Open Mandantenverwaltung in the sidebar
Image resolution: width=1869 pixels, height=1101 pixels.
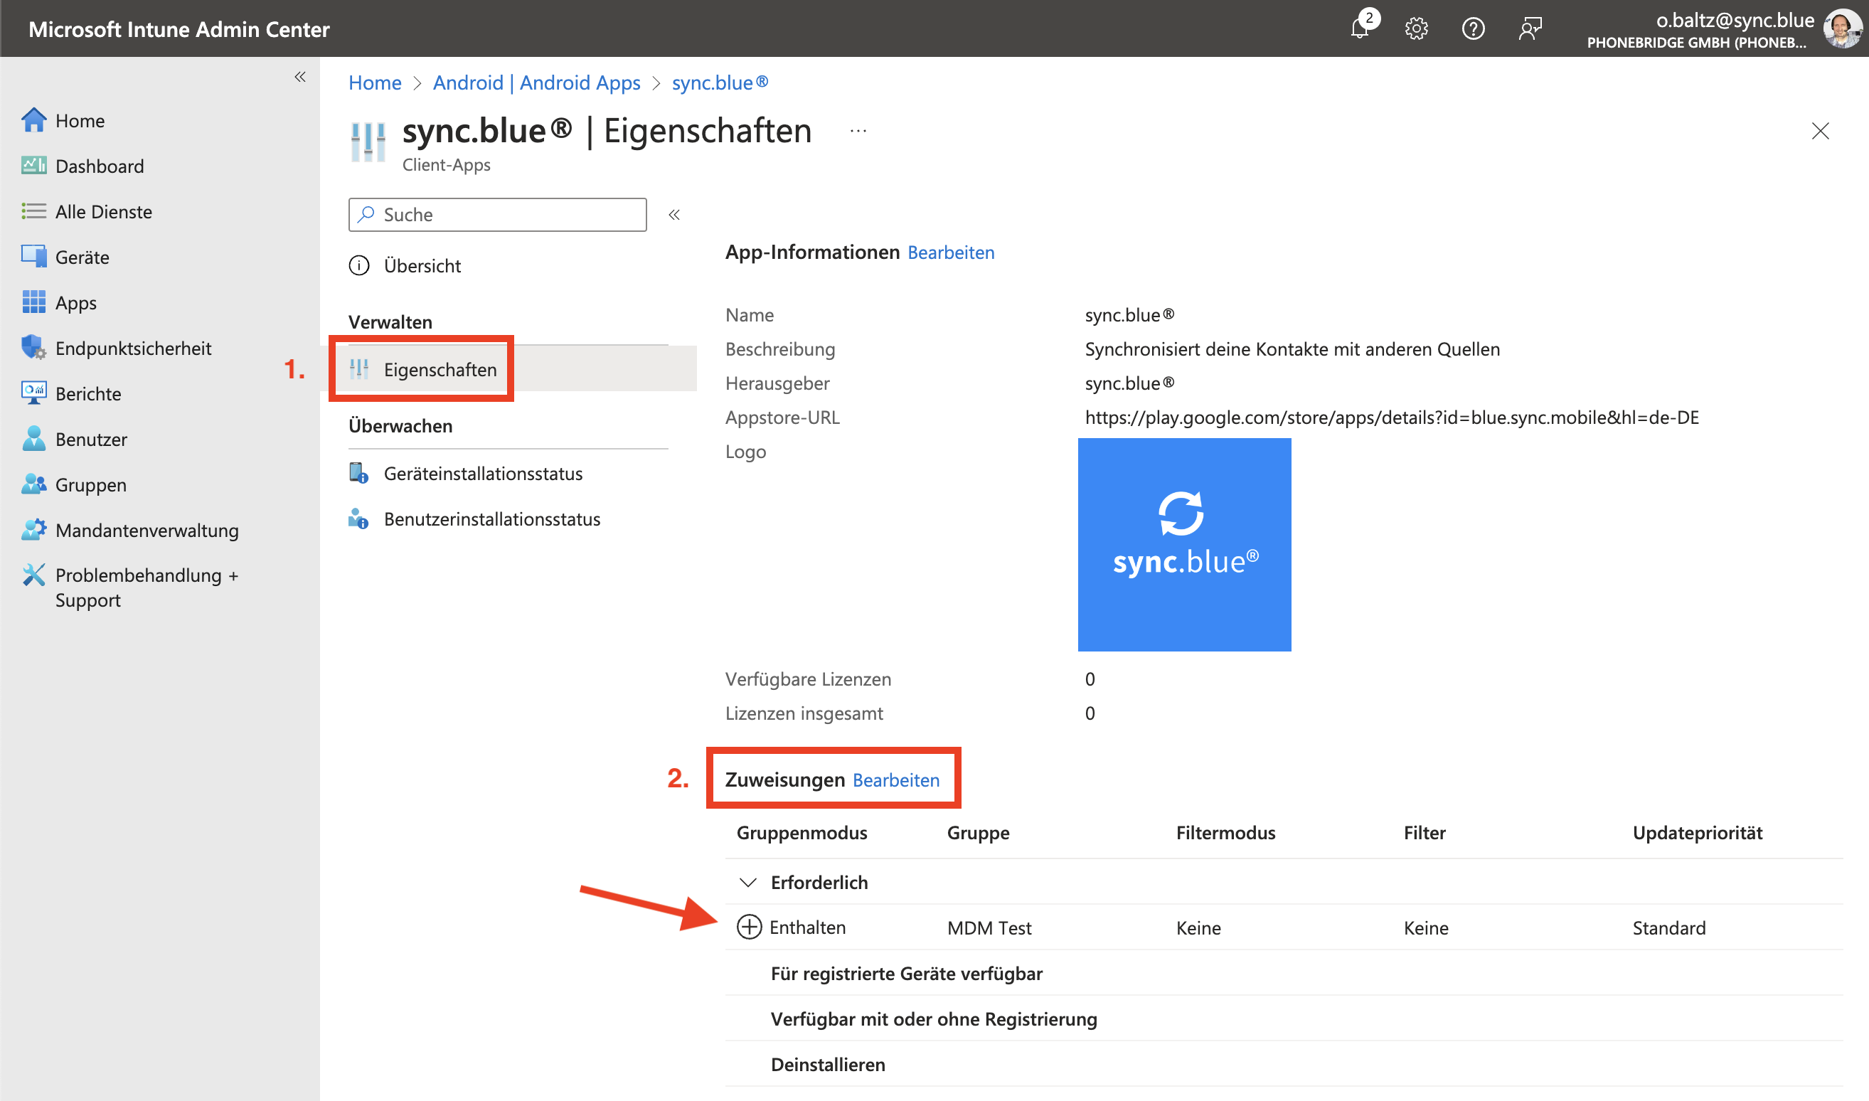[147, 530]
